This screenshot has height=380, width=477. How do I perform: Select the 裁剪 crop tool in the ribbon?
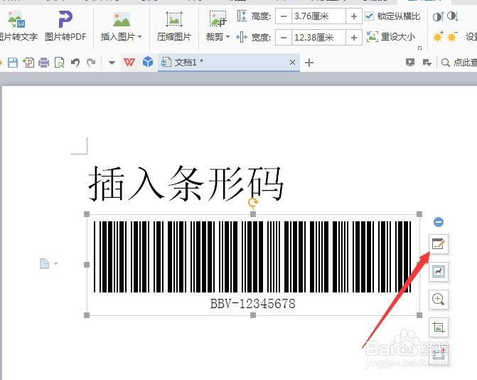[218, 20]
